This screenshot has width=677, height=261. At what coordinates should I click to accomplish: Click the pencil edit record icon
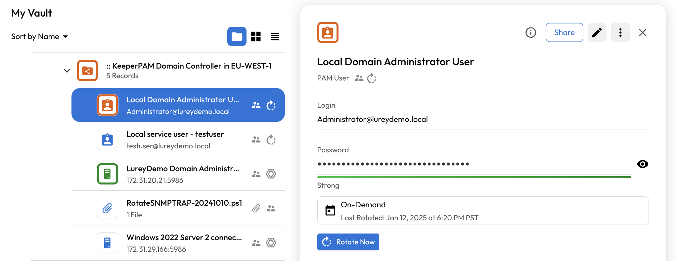coord(597,32)
